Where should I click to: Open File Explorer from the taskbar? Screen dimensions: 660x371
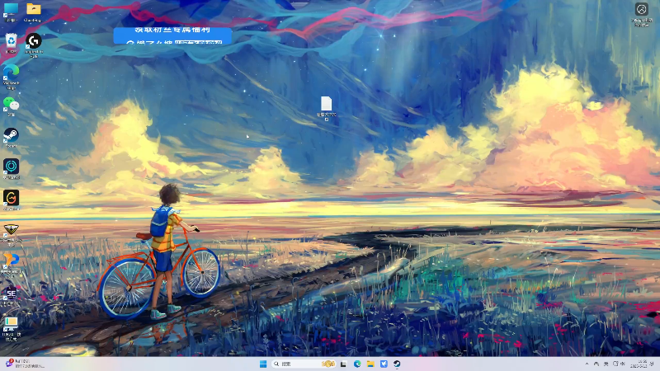(370, 364)
